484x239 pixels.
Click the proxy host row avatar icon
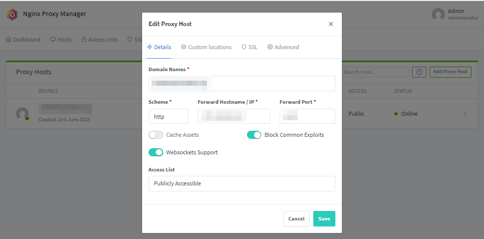(22, 114)
